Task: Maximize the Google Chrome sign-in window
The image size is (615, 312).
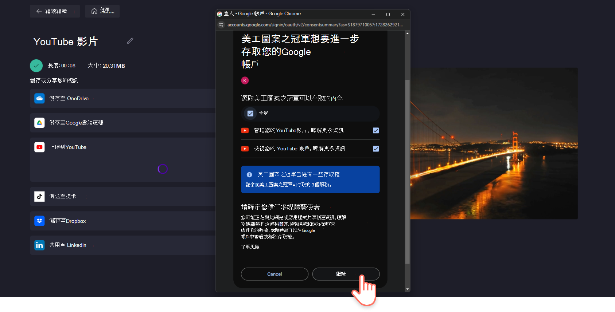Action: tap(388, 14)
